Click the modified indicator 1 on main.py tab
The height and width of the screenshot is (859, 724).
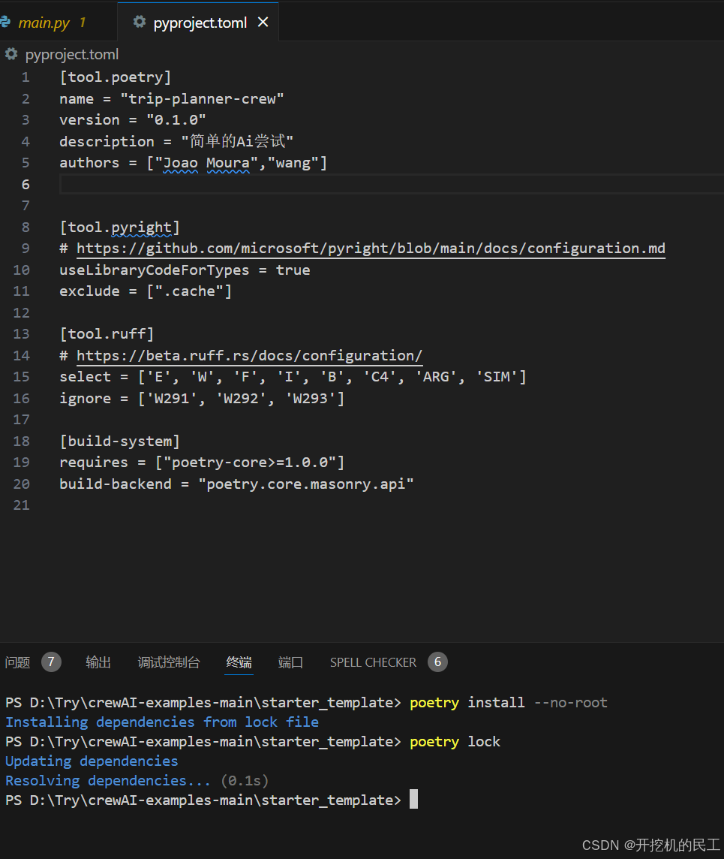[x=83, y=22]
